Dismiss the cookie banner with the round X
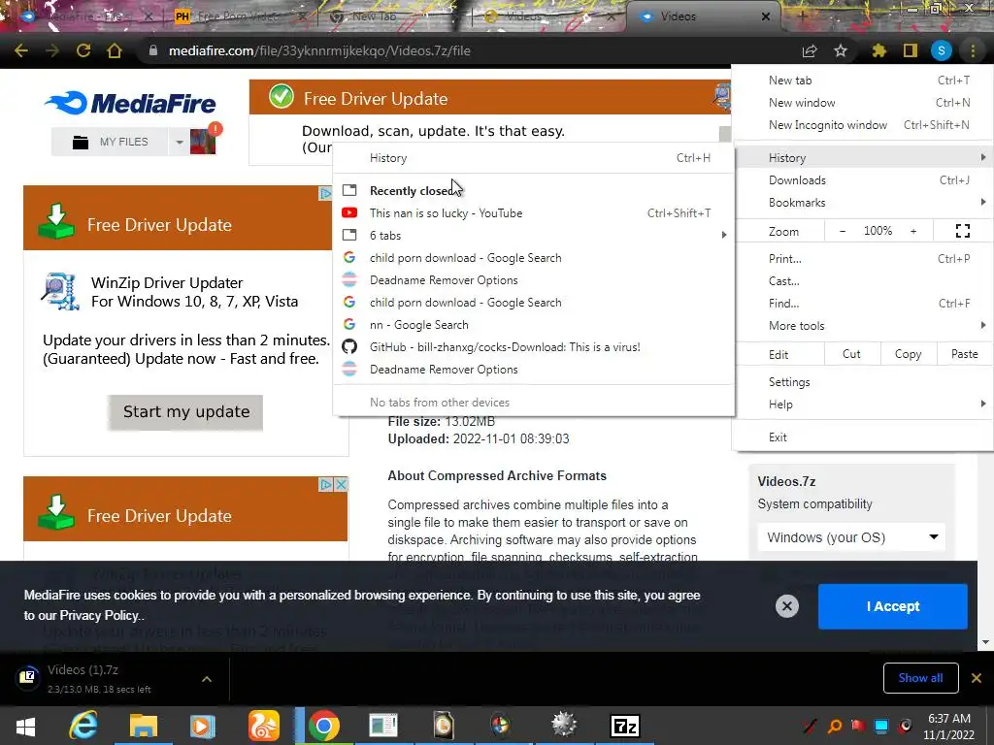This screenshot has width=994, height=745. pos(786,606)
